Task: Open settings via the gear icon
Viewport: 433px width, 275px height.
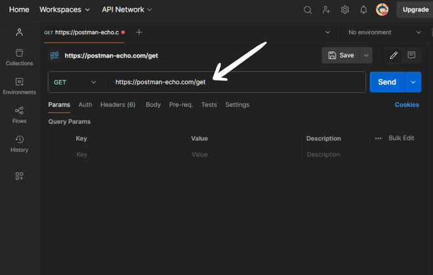Action: 345,10
